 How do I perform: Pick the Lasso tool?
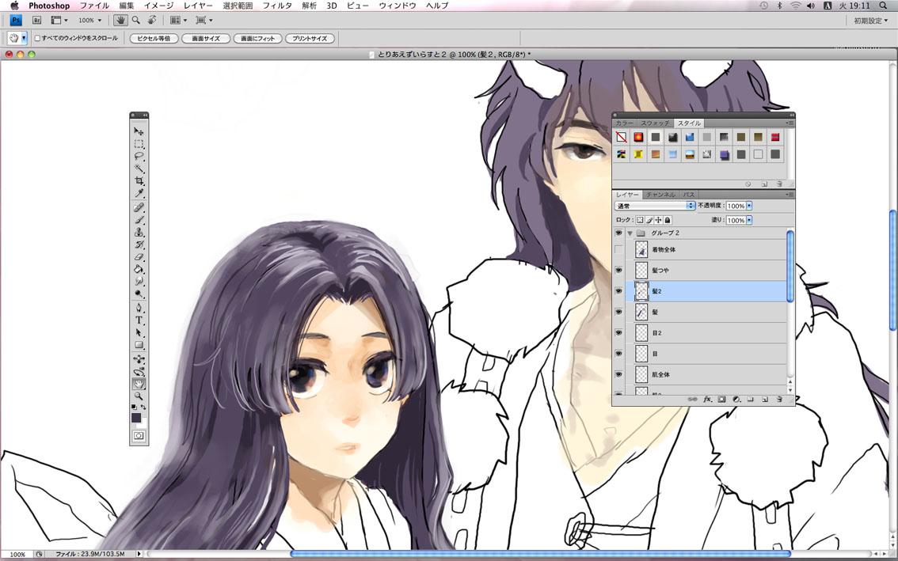pos(139,157)
